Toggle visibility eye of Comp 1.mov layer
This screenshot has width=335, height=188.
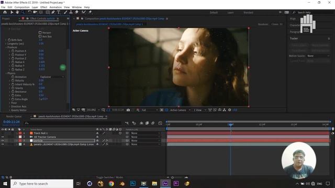coord(3,144)
